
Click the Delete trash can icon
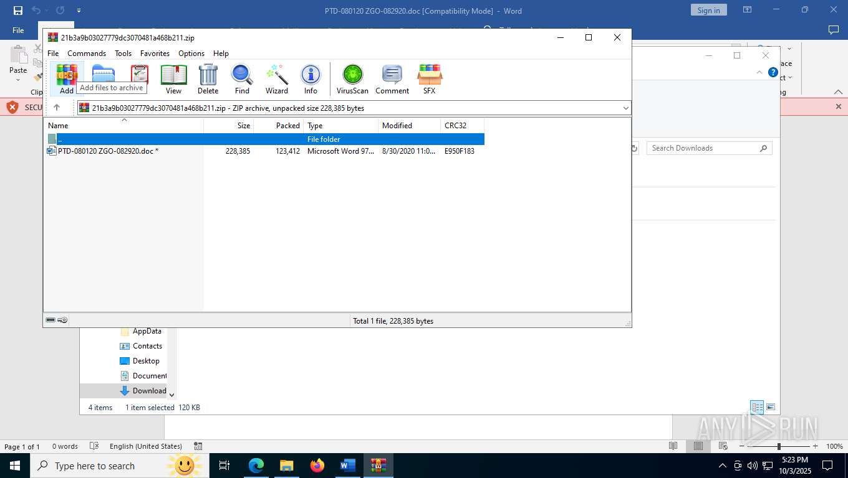click(x=208, y=79)
